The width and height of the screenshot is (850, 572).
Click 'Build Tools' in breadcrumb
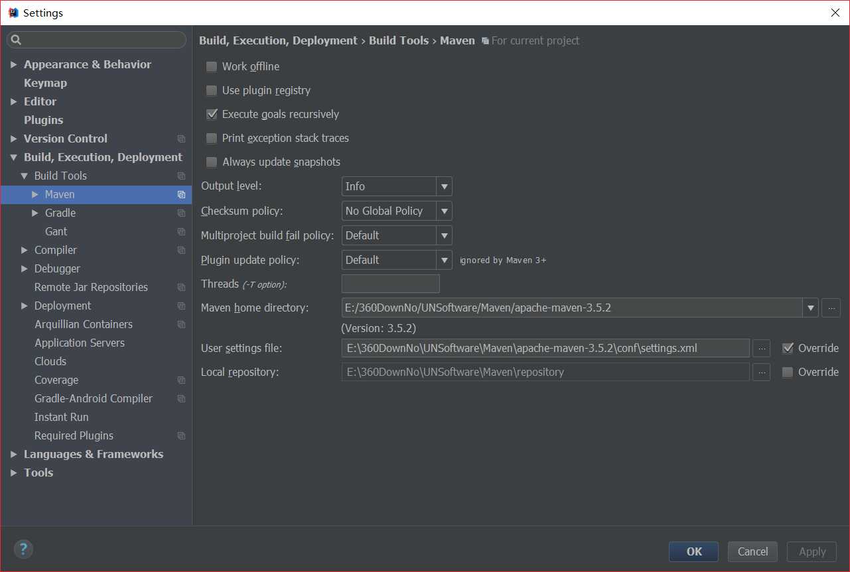(x=399, y=40)
